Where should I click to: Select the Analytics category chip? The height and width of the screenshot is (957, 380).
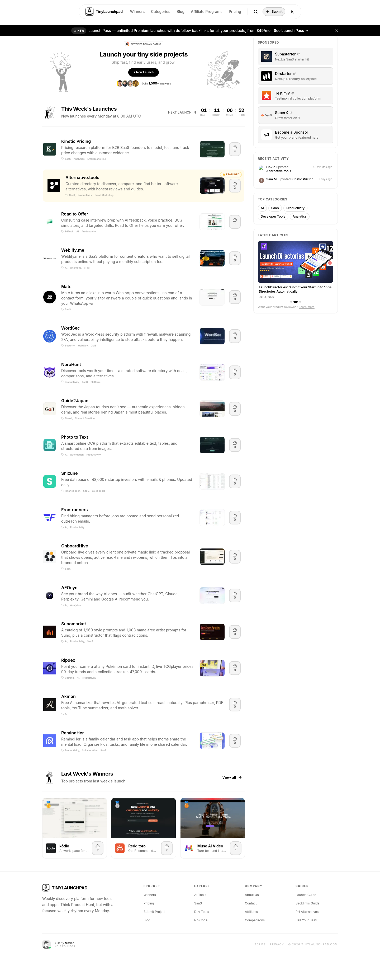point(300,217)
